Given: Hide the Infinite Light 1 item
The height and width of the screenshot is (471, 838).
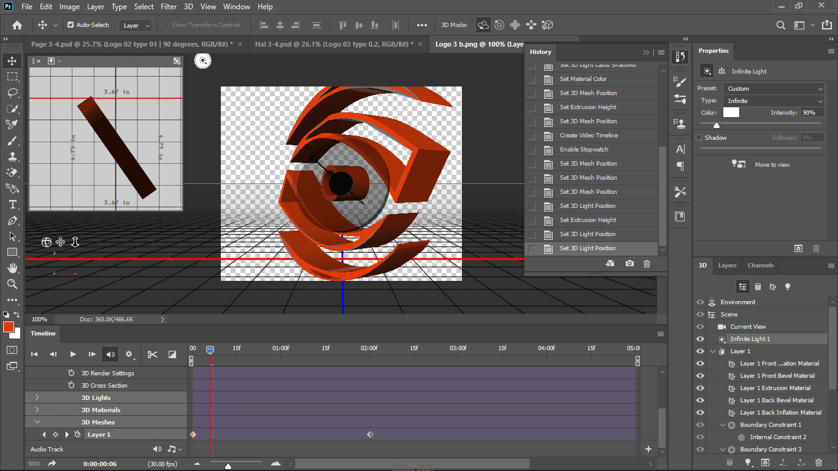Looking at the screenshot, I should pyautogui.click(x=700, y=339).
